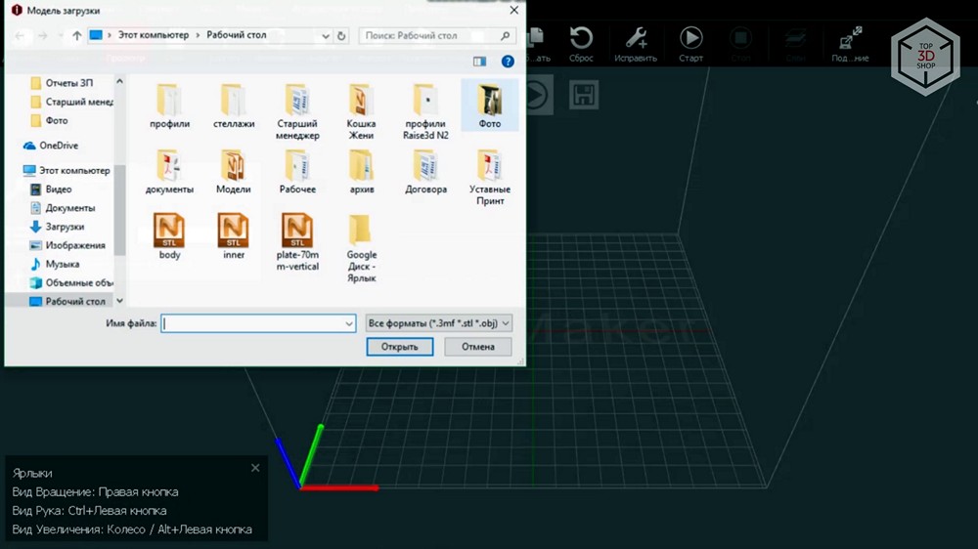Refresh the Рабочий стол location
This screenshot has width=978, height=549.
[341, 36]
